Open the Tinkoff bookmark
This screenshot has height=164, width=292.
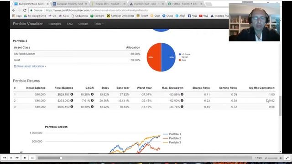click(x=142, y=16)
